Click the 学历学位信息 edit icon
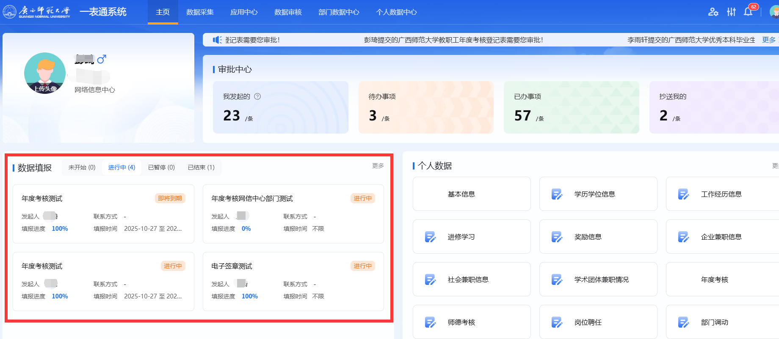This screenshot has height=339, width=779. [x=557, y=194]
